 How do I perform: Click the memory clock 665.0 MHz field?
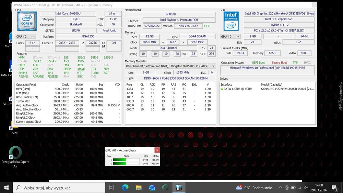(x=150, y=42)
